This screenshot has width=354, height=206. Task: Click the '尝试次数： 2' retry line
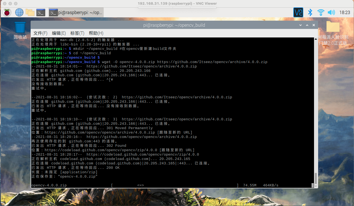pyautogui.click(x=132, y=97)
